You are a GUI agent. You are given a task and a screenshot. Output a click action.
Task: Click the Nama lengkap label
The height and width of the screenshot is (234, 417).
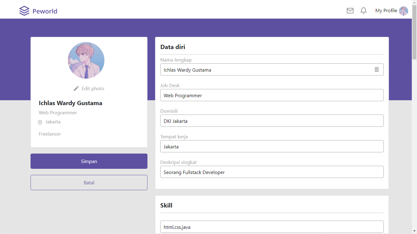tap(176, 60)
